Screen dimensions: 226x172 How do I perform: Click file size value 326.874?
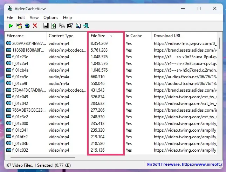pyautogui.click(x=97, y=97)
